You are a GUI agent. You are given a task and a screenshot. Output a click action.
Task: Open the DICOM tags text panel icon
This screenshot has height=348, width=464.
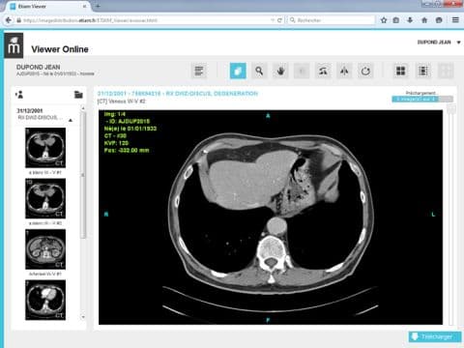pos(199,71)
